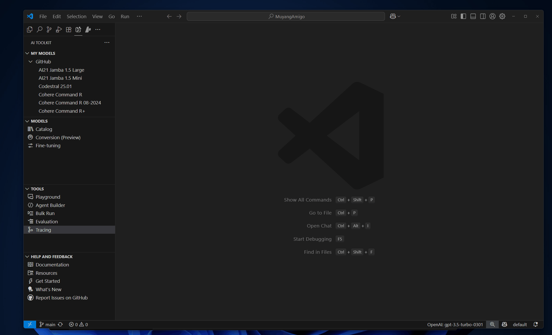This screenshot has height=335, width=552.
Task: Open the remote window status bar button
Action: (x=30, y=324)
